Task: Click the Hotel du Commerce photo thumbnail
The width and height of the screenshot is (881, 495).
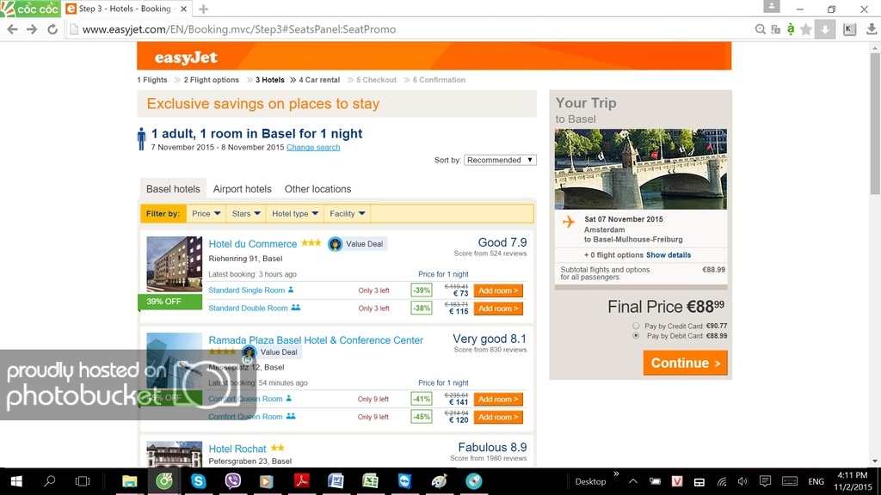Action: click(174, 264)
